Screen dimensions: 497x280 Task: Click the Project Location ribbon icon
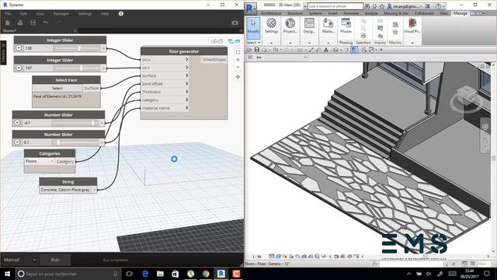point(290,26)
